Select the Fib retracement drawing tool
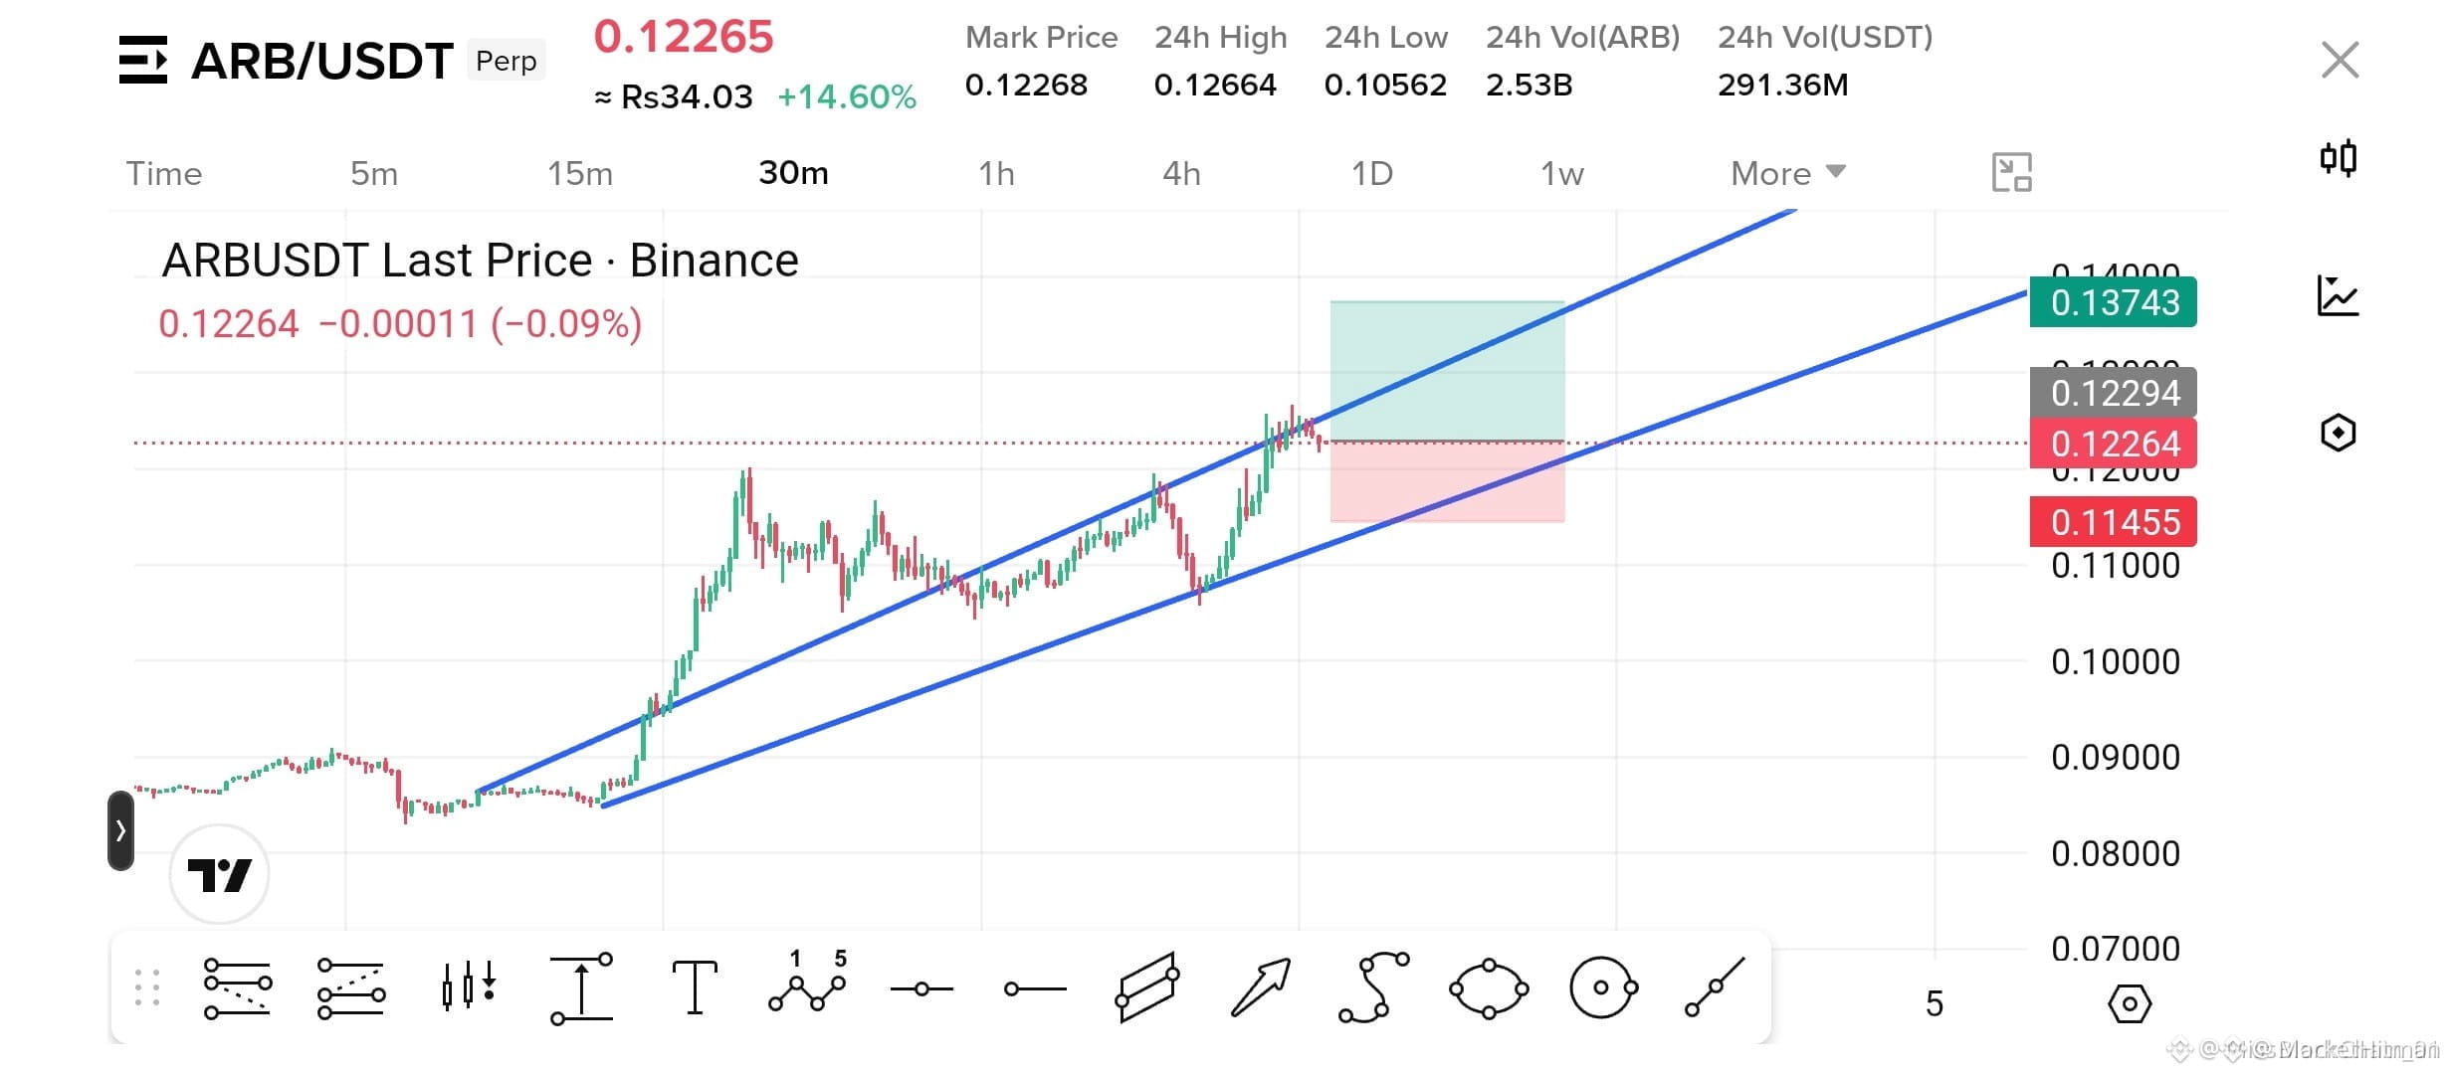 click(x=237, y=988)
